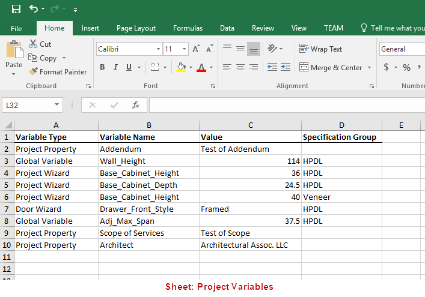Expand the Copy options arrow
425x297 pixels.
pos(64,58)
